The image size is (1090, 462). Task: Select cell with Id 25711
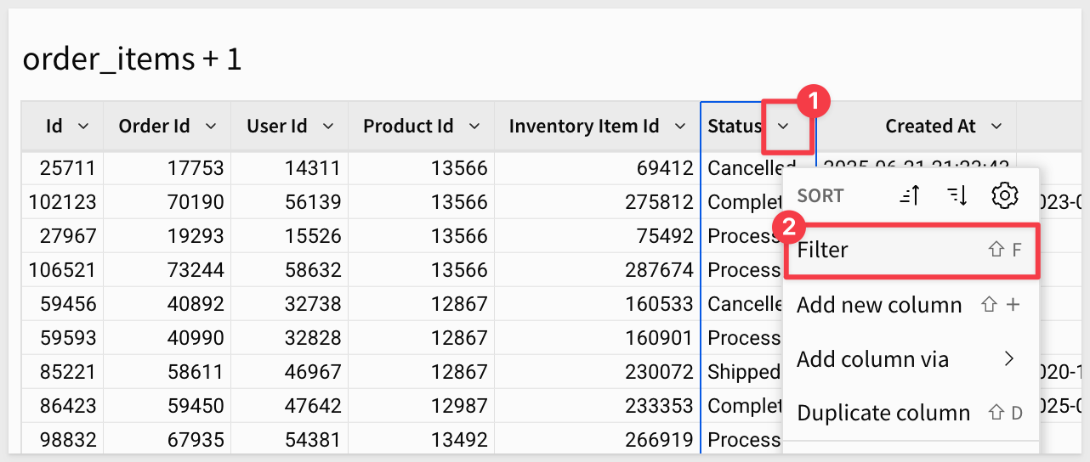coord(68,168)
